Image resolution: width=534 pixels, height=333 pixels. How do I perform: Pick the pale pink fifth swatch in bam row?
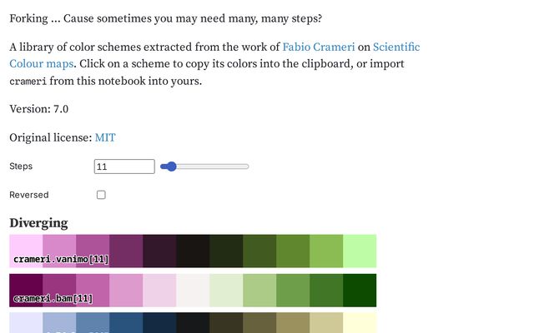159,288
